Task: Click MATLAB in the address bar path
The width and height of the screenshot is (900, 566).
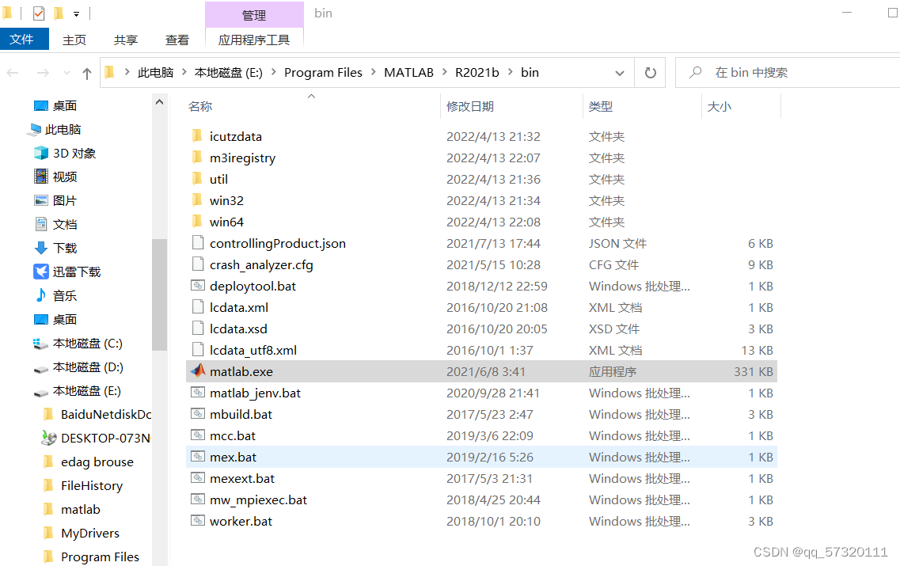Action: tap(408, 72)
